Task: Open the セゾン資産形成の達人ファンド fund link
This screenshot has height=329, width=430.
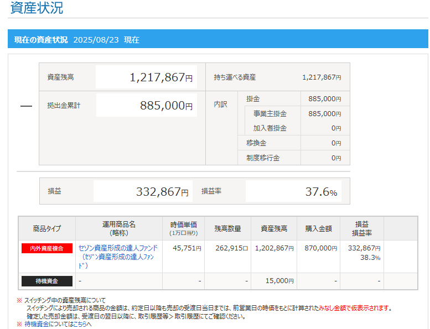Action: pyautogui.click(x=118, y=248)
